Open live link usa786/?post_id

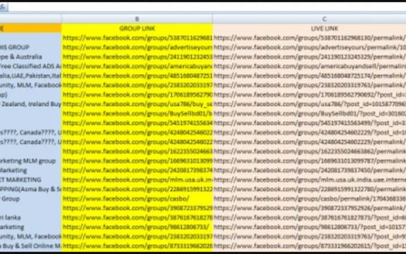click(309, 104)
